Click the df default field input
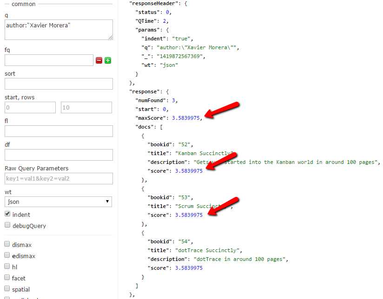 point(59,155)
